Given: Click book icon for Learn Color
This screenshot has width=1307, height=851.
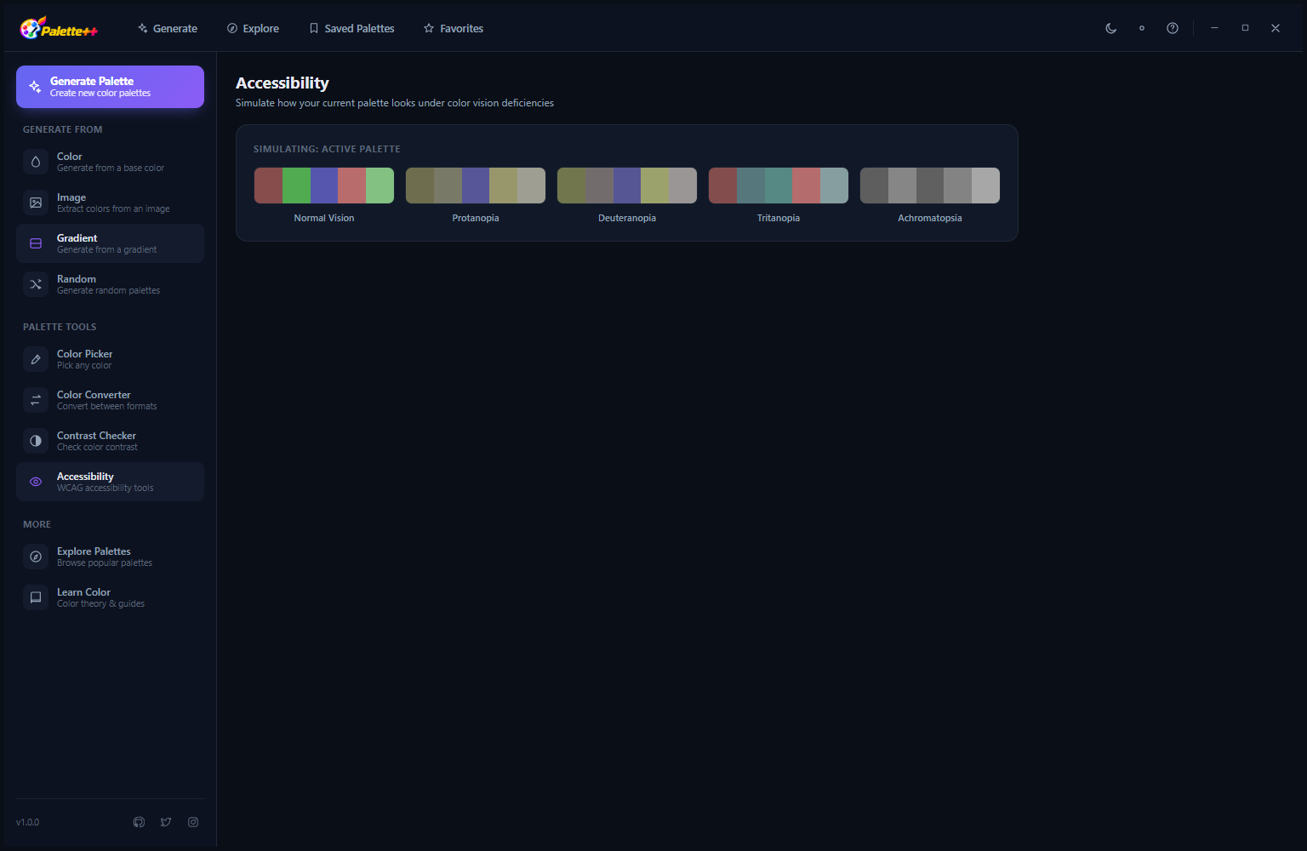Looking at the screenshot, I should point(36,597).
